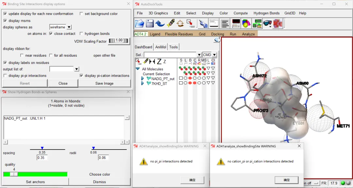Open the output list of dropdown
The height and width of the screenshot is (188, 353).
pyautogui.click(x=76, y=69)
